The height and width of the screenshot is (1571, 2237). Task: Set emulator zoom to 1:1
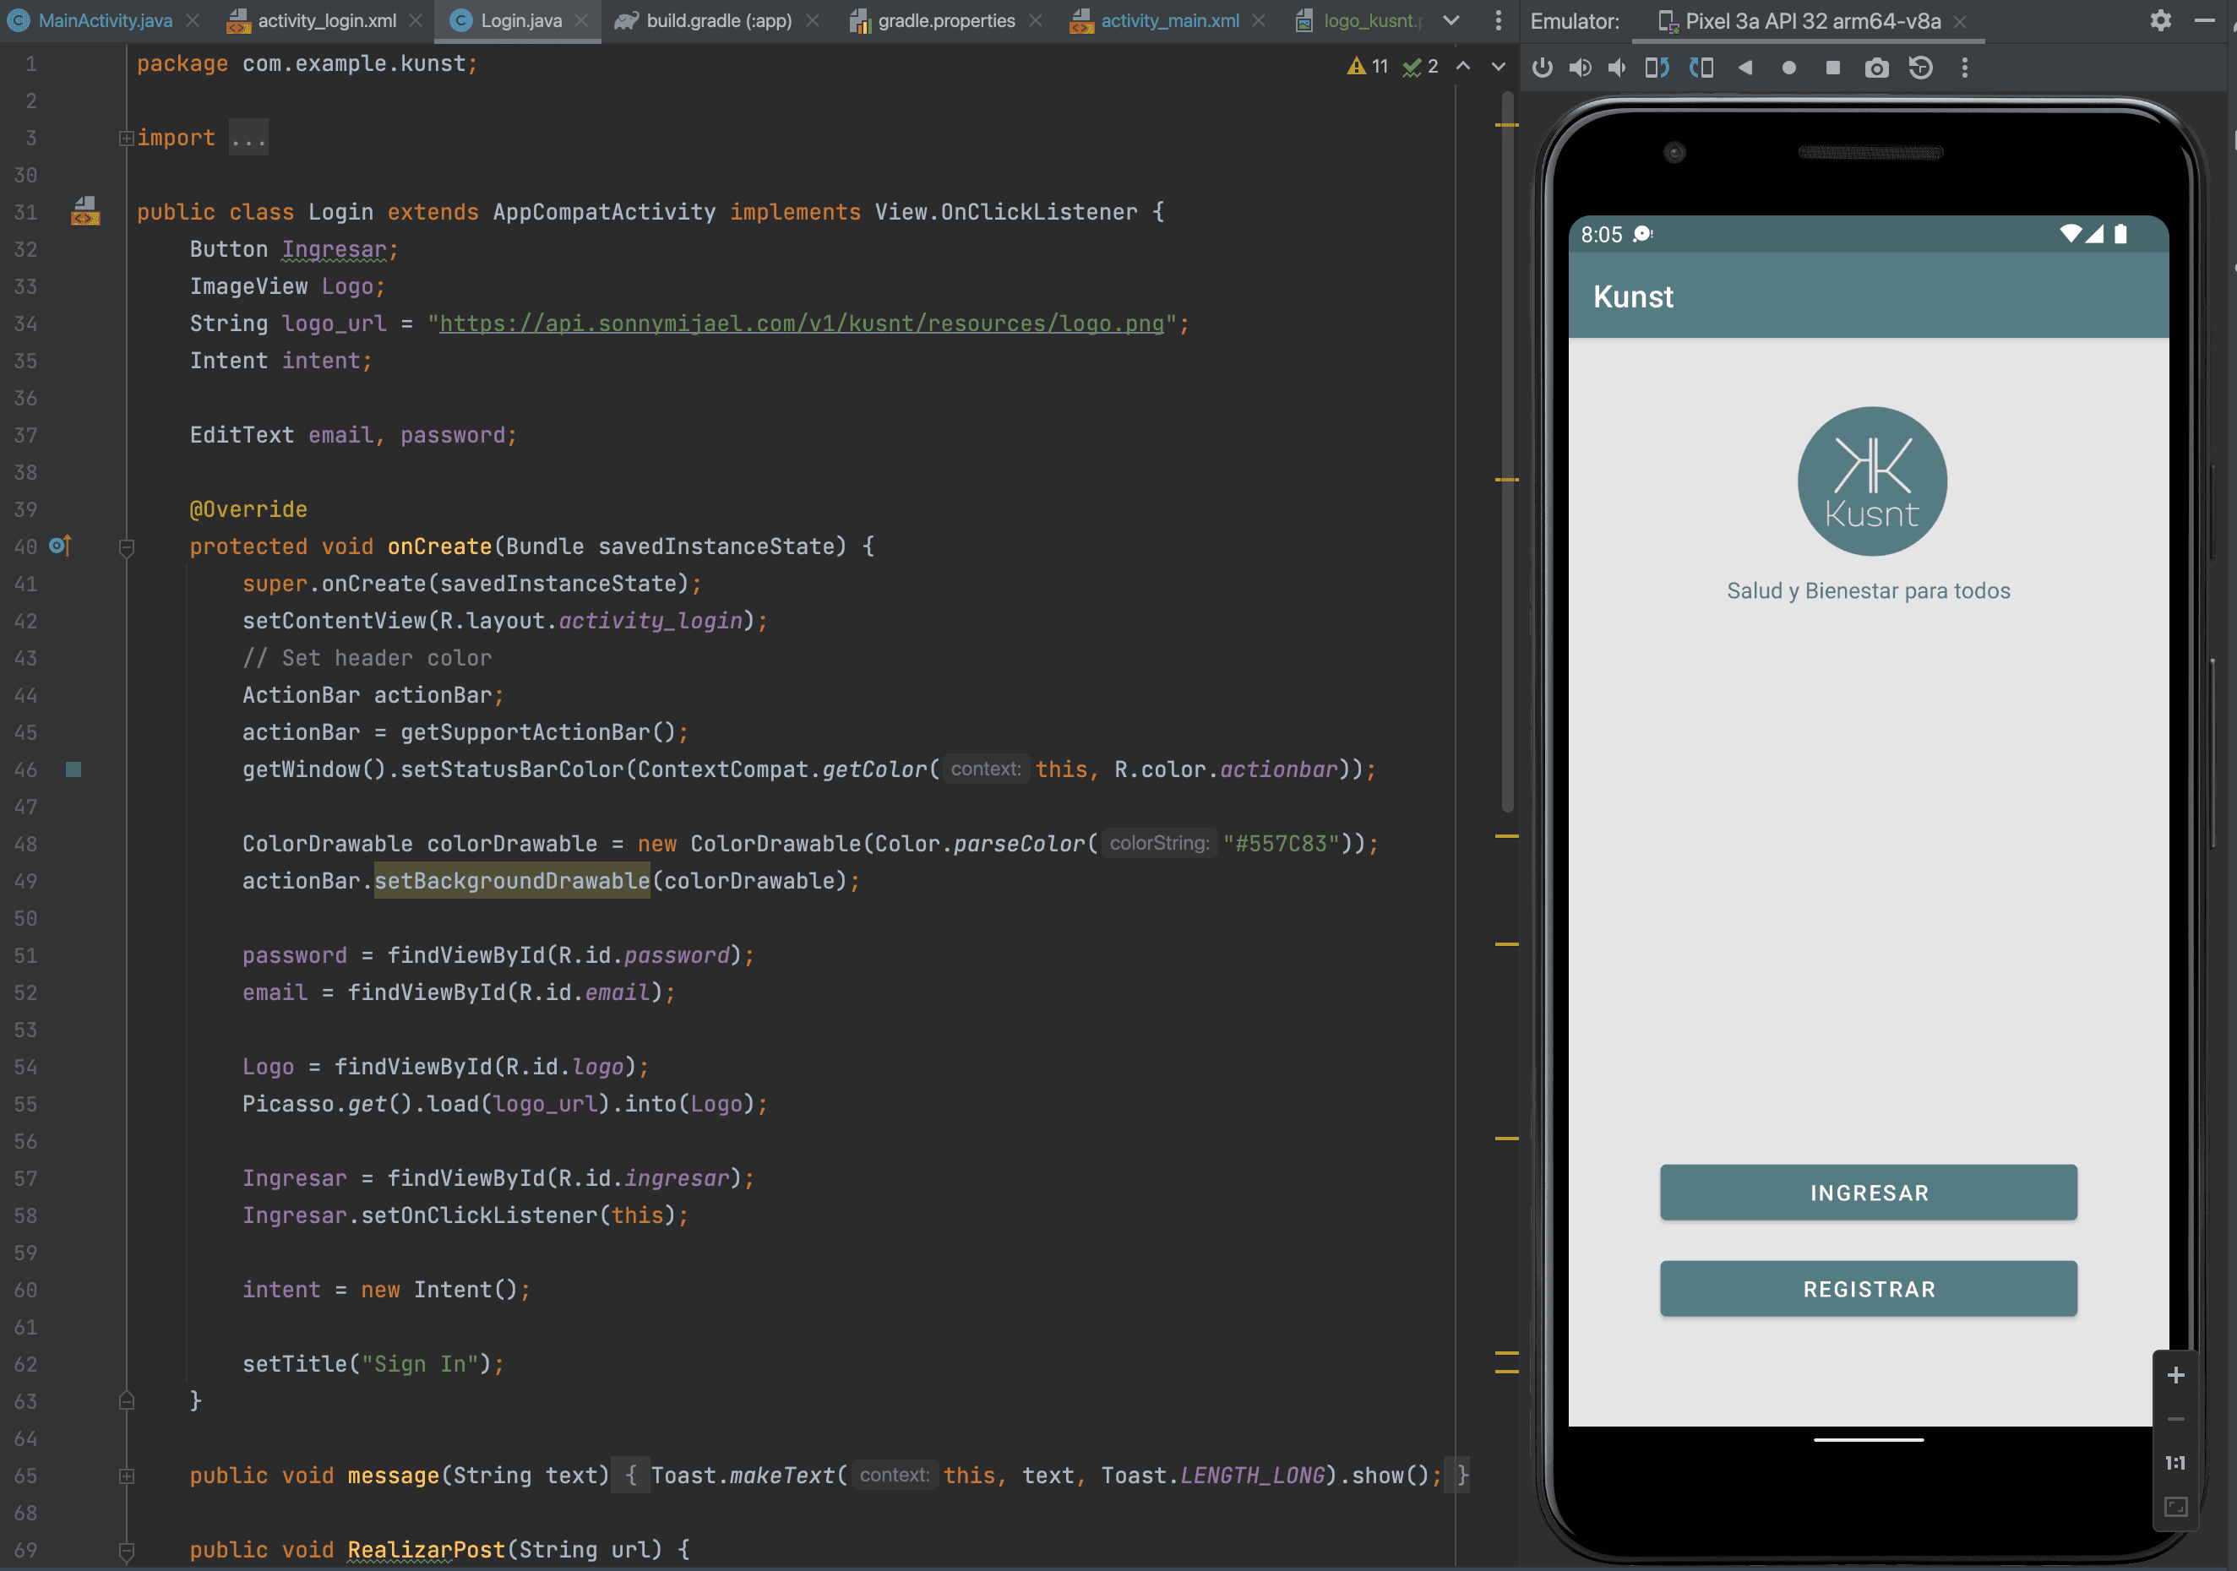tap(2175, 1463)
